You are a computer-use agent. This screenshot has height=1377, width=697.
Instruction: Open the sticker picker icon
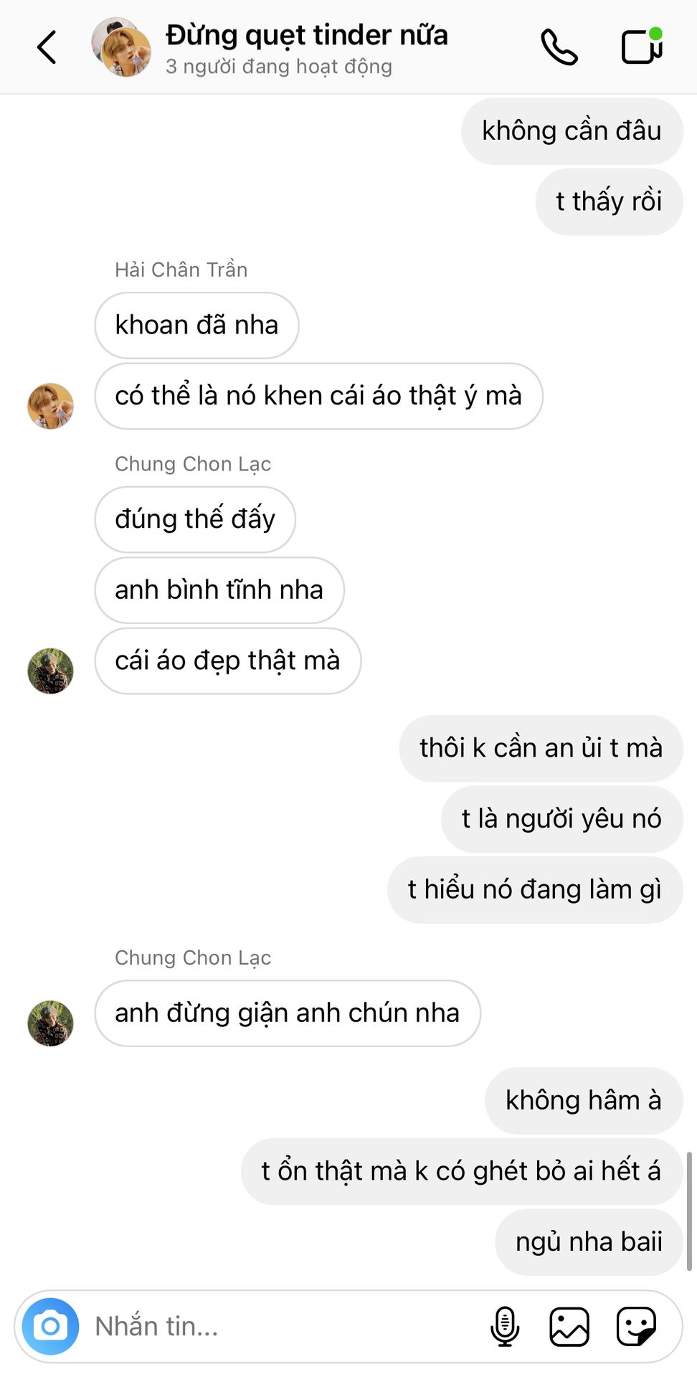(636, 1326)
